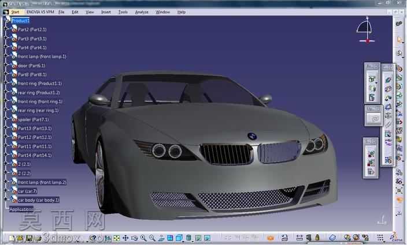Click the New document icon
Screen dimensions: 407x245
[12, 238]
